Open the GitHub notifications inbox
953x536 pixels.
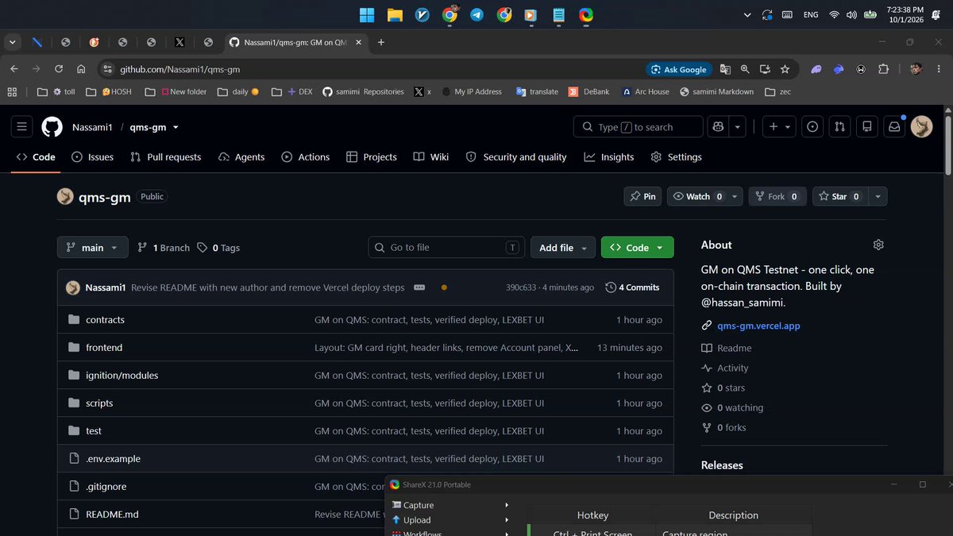click(x=894, y=127)
